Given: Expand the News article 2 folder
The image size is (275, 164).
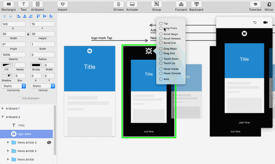Looking at the screenshot, I should point(8,151).
